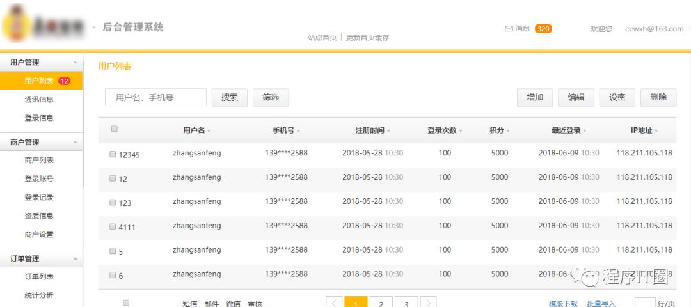Click the 更新首页缓存 link
The image size is (691, 307).
pos(367,38)
